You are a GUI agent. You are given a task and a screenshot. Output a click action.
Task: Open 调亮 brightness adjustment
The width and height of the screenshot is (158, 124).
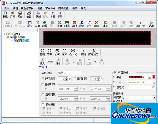105,24
